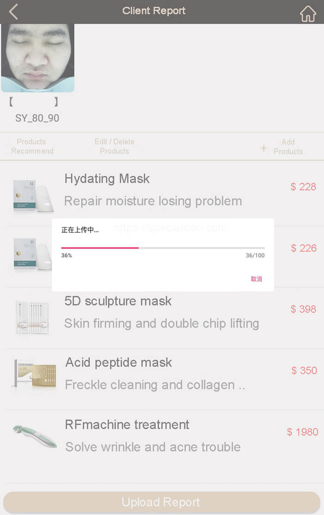
Task: Click the plus icon beside Add Products
Action: [x=263, y=148]
